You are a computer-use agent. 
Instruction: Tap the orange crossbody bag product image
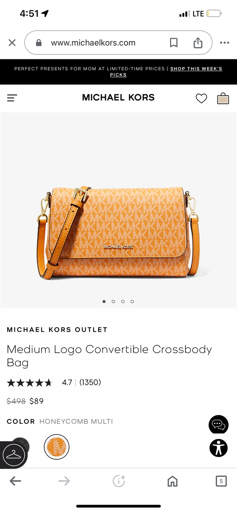click(x=118, y=233)
